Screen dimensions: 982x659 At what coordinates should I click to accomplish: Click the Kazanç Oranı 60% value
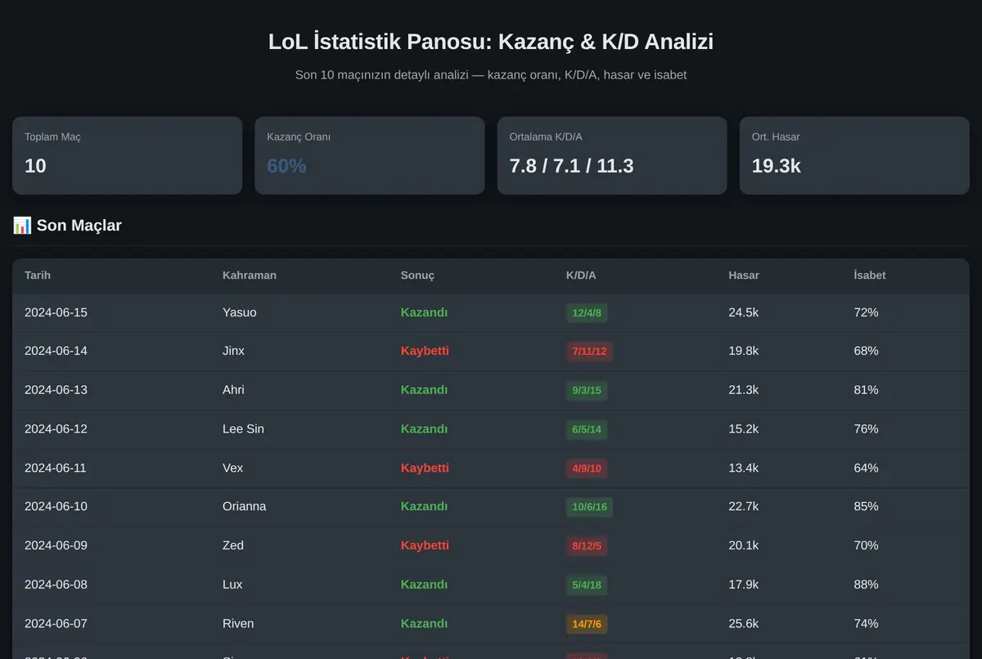point(286,166)
